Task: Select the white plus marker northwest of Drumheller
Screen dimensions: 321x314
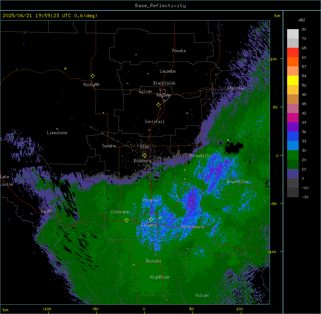Action: (x=228, y=140)
